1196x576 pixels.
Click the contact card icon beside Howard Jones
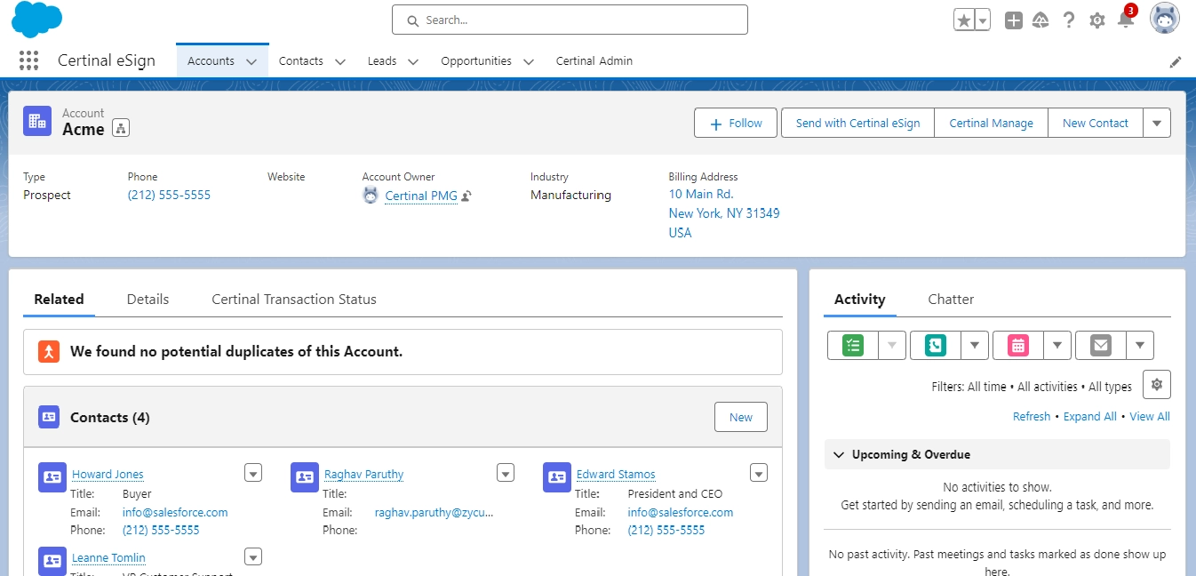click(52, 477)
